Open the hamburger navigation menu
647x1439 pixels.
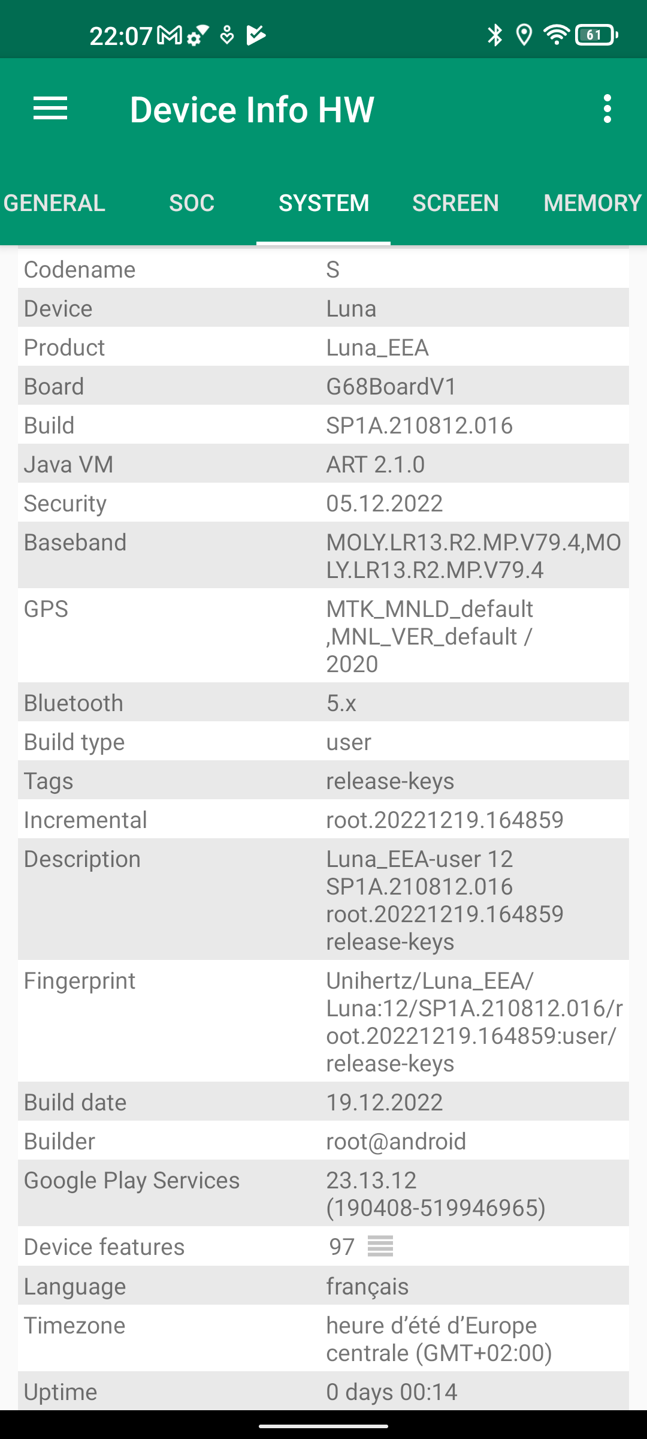[50, 109]
